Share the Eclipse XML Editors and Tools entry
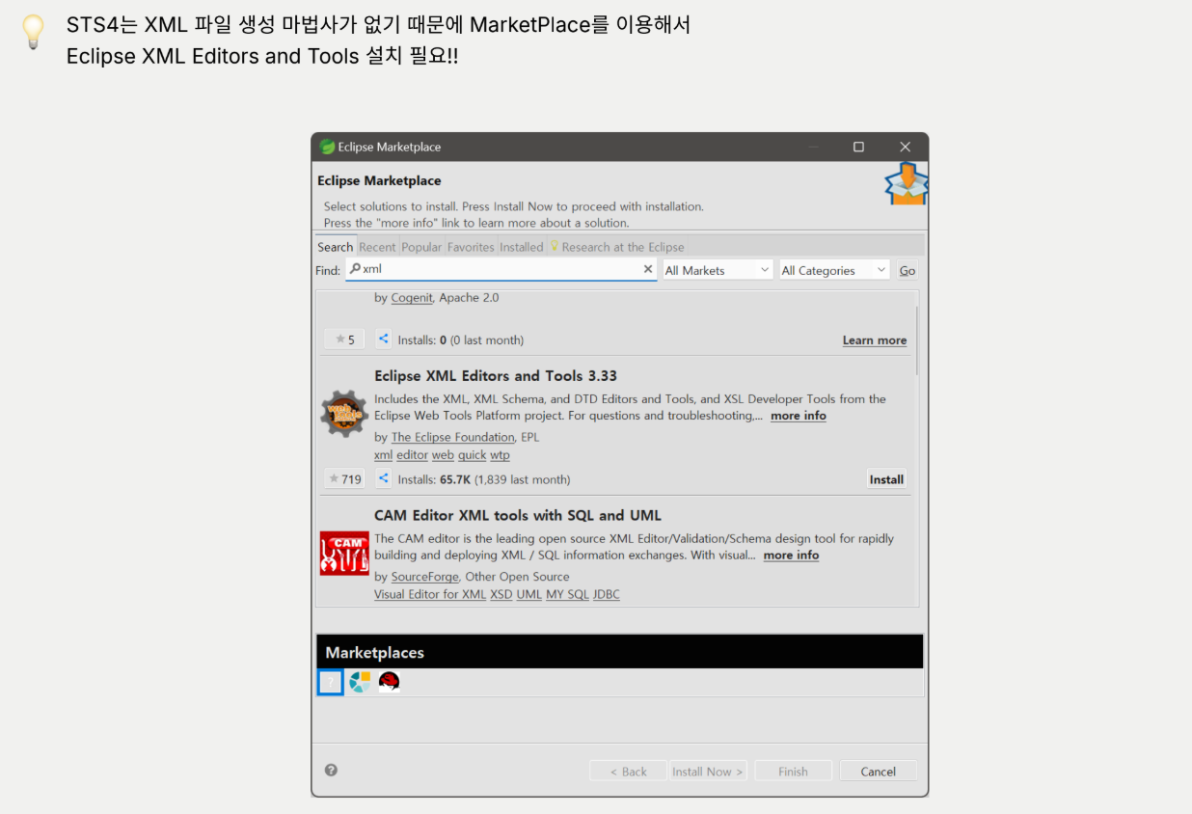 383,478
